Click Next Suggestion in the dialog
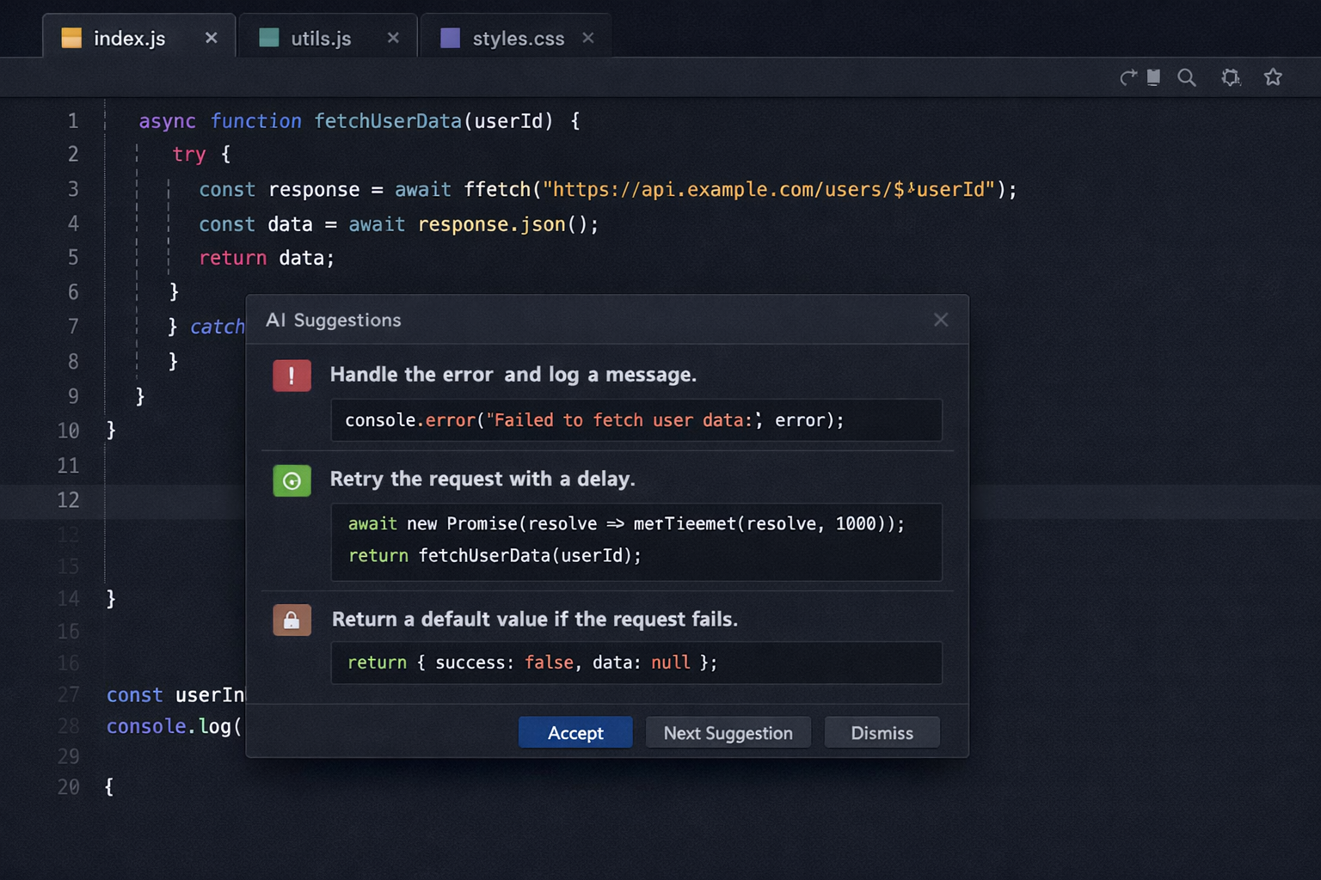Image resolution: width=1321 pixels, height=880 pixels. 728,732
